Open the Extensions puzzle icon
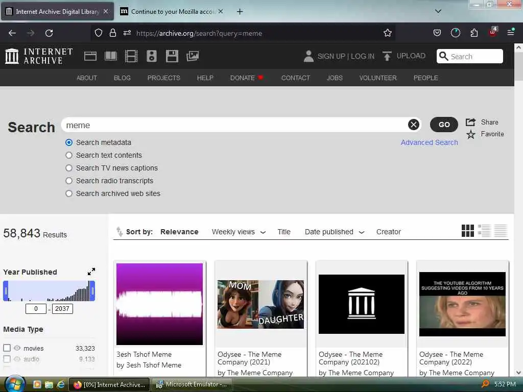523x392 pixels. pos(474,33)
